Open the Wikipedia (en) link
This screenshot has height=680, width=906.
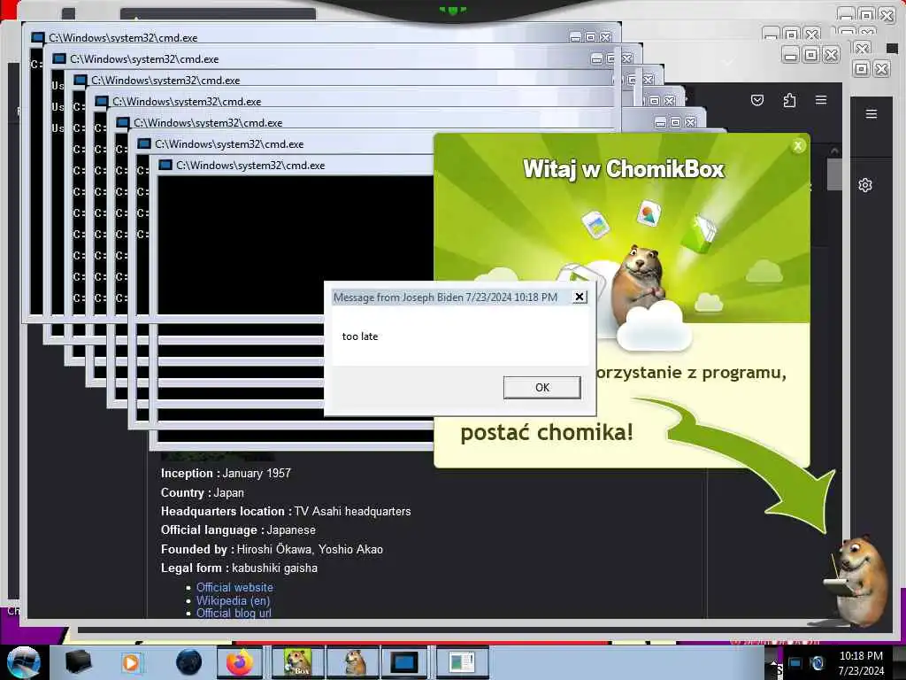click(x=233, y=600)
